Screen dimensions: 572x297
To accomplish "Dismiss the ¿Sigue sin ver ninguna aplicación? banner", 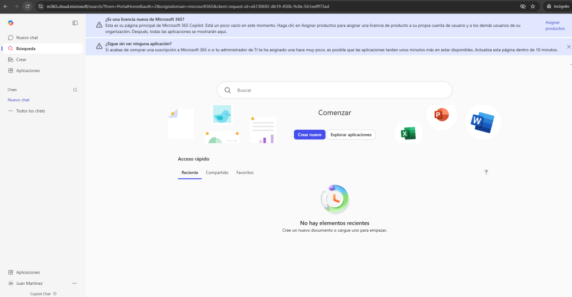I will point(569,47).
